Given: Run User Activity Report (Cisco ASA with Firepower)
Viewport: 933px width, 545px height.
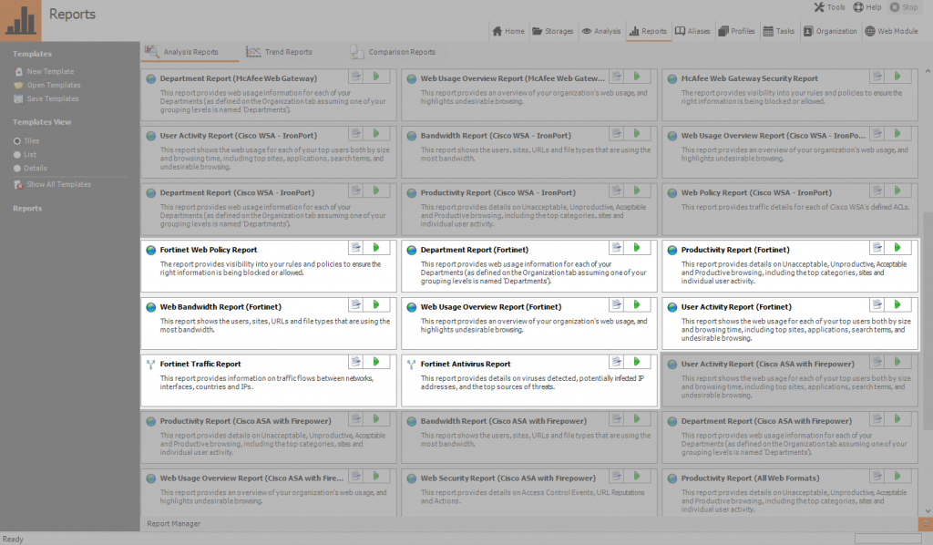Looking at the screenshot, I should 897,362.
